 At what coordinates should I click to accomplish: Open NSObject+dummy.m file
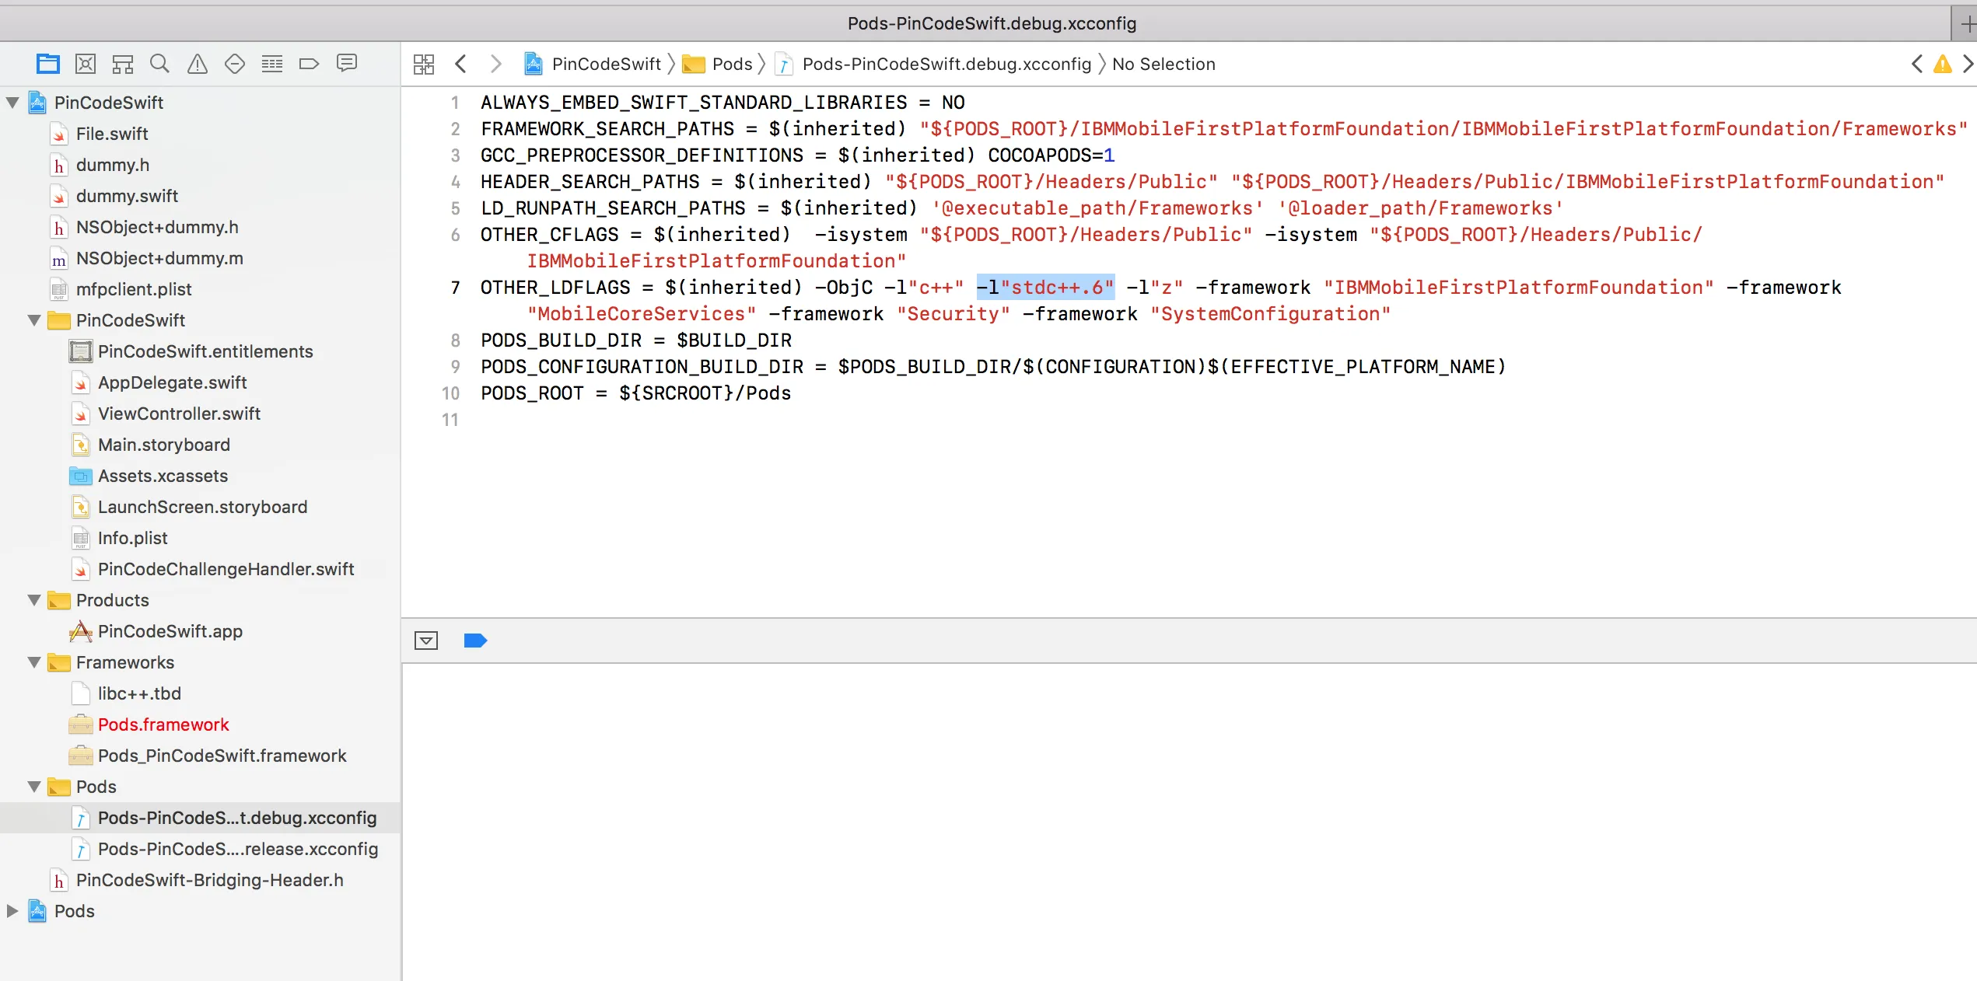(x=159, y=258)
